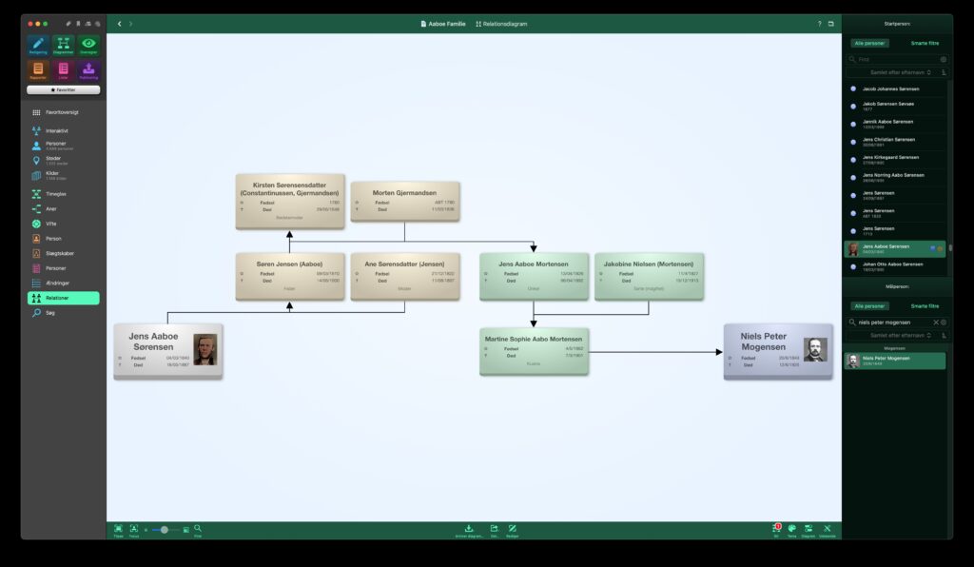
Task: Select the Rapporter icon
Action: click(39, 68)
